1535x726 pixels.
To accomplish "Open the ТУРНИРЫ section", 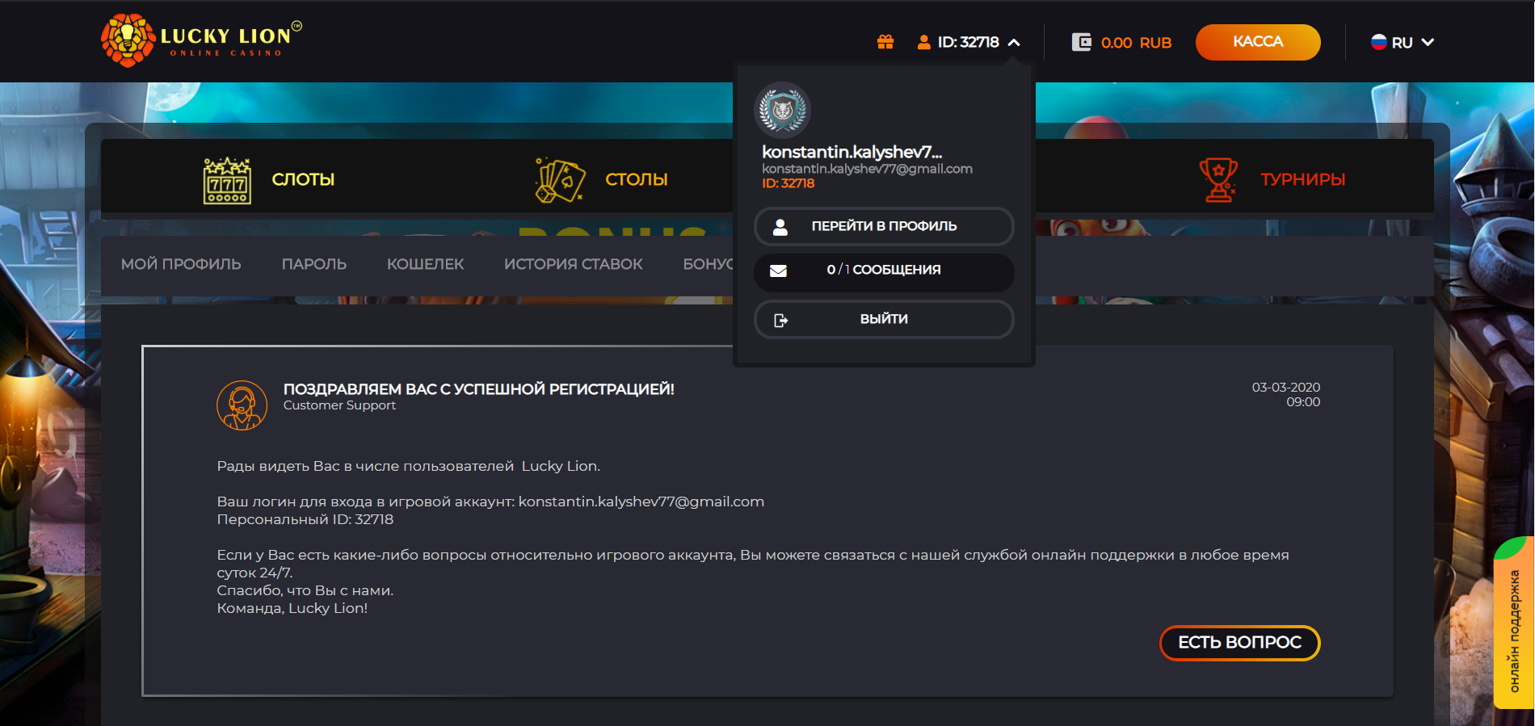I will point(1303,179).
